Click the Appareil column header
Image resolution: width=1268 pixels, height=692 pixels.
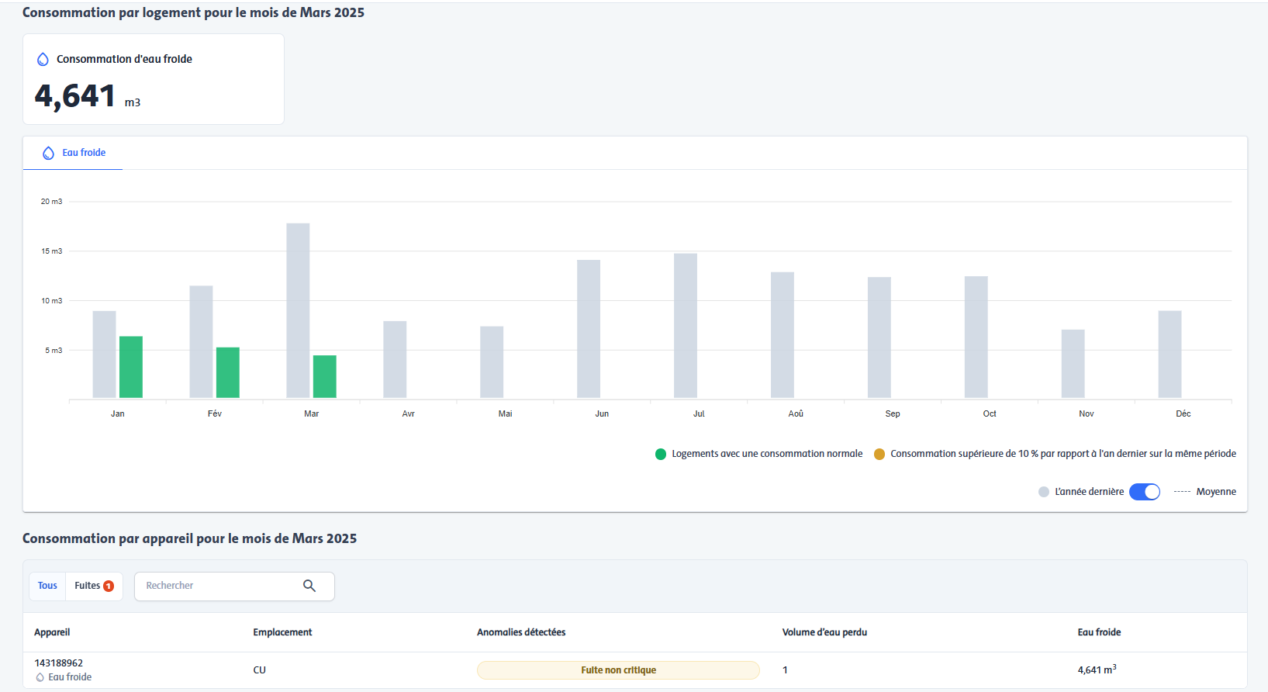coord(52,632)
